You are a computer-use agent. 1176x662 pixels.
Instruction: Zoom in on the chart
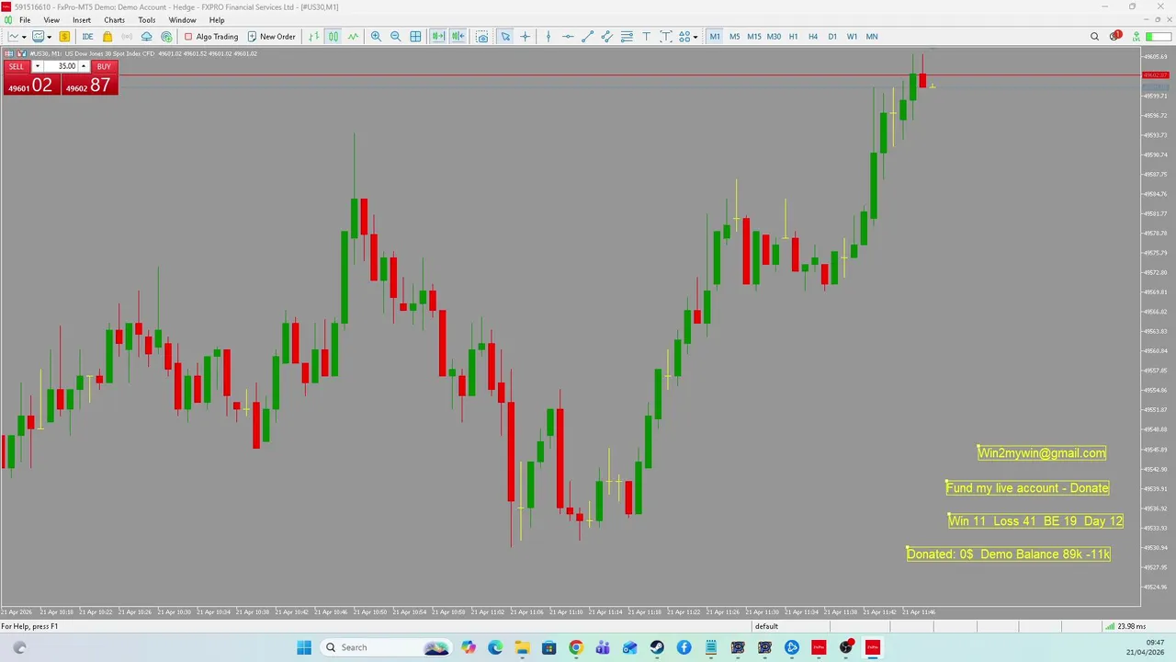pyautogui.click(x=376, y=37)
